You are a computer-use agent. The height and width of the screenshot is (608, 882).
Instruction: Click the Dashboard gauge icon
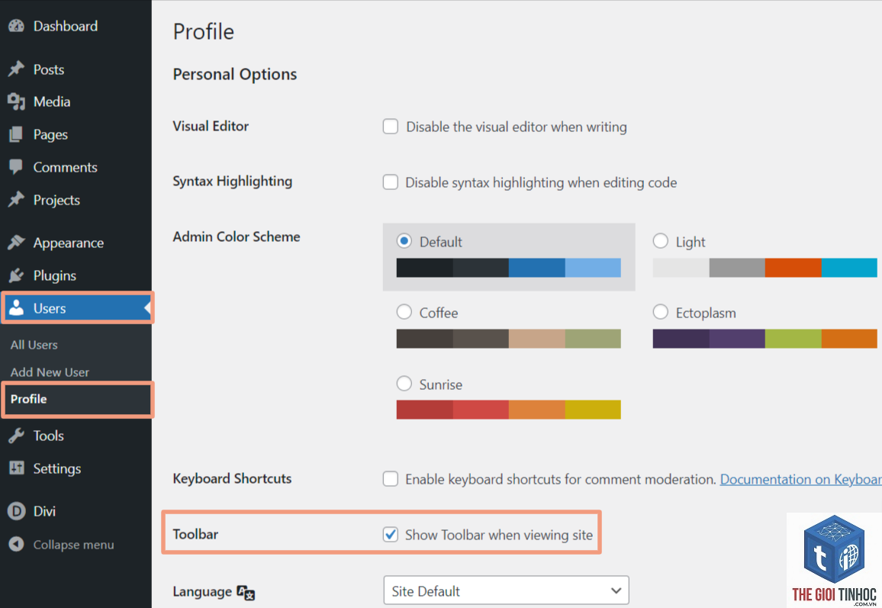(x=16, y=26)
